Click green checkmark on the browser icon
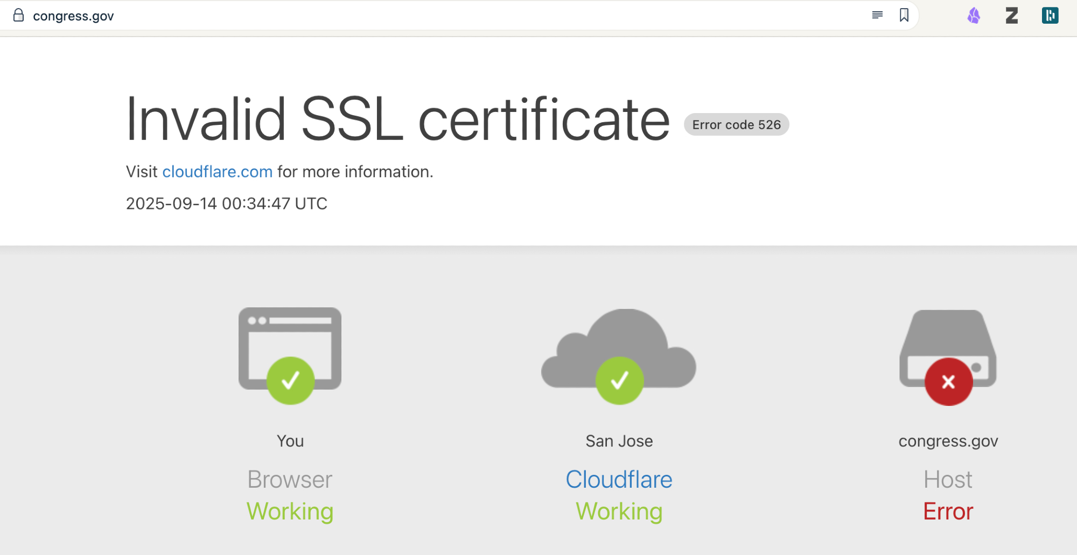Viewport: 1077px width, 555px height. (290, 381)
